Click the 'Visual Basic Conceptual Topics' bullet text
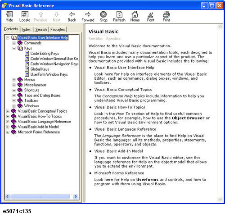The width and height of the screenshot is (225, 214). click(123, 90)
